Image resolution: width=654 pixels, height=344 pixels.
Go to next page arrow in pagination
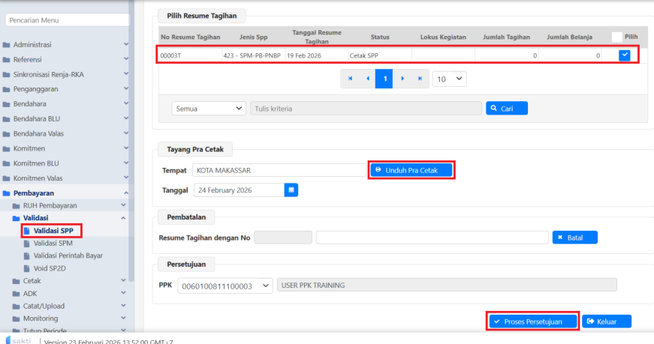click(x=402, y=79)
